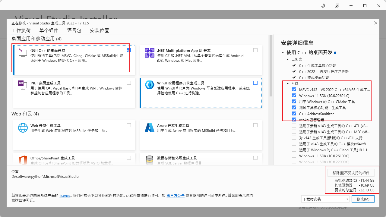
Task: Check the C++/CLI 支持 for v143 option
Action: pyautogui.click(x=294, y=138)
